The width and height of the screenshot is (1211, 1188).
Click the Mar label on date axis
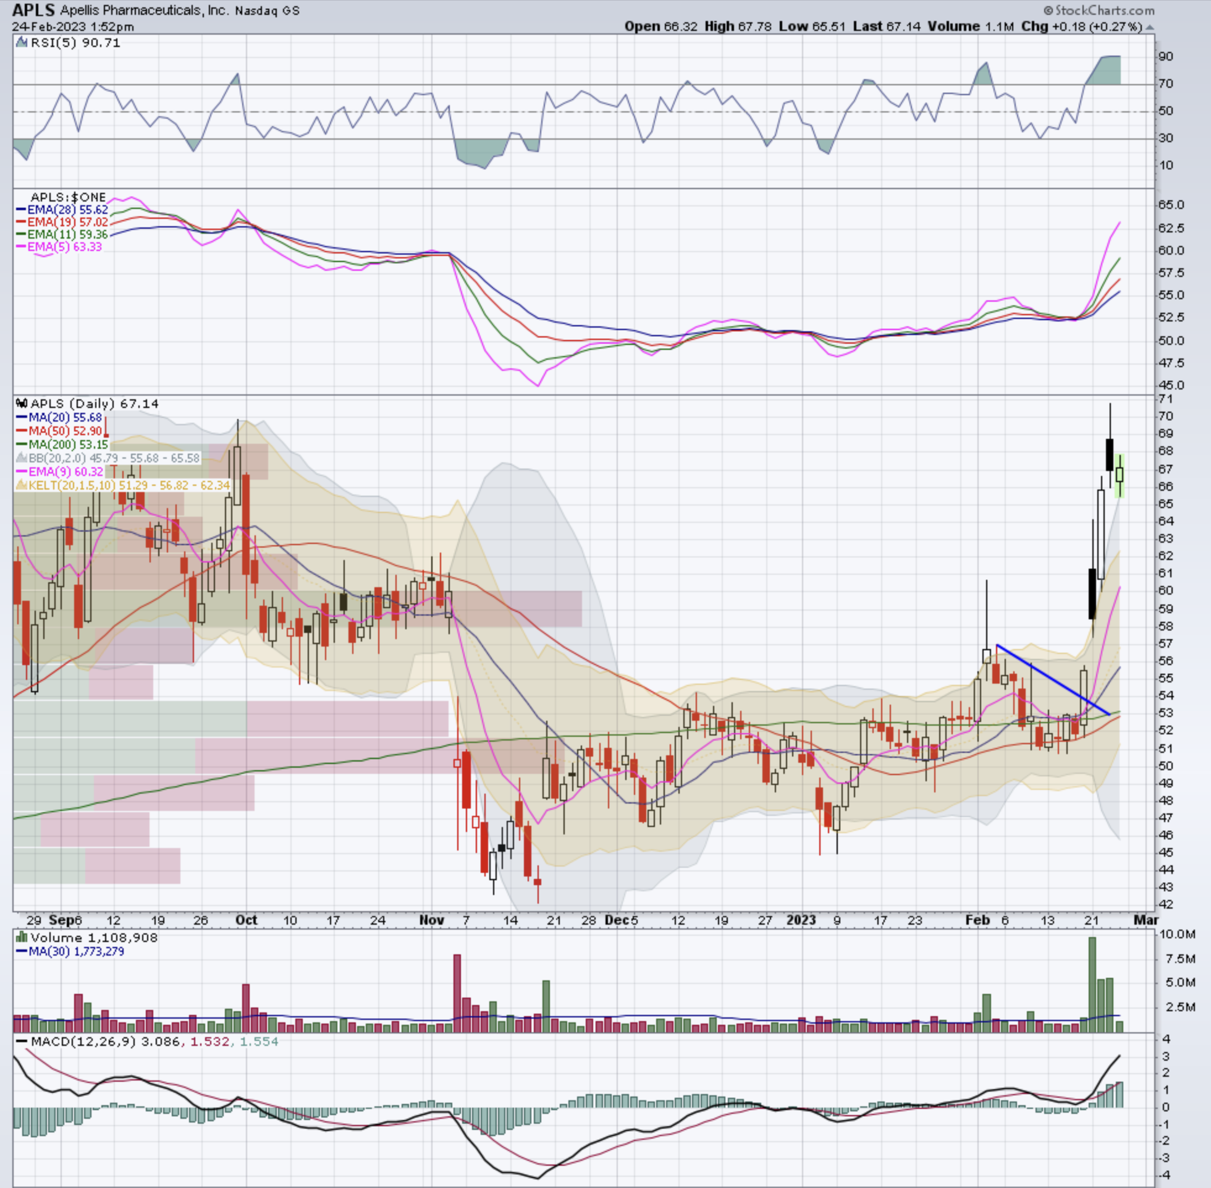pyautogui.click(x=1146, y=920)
